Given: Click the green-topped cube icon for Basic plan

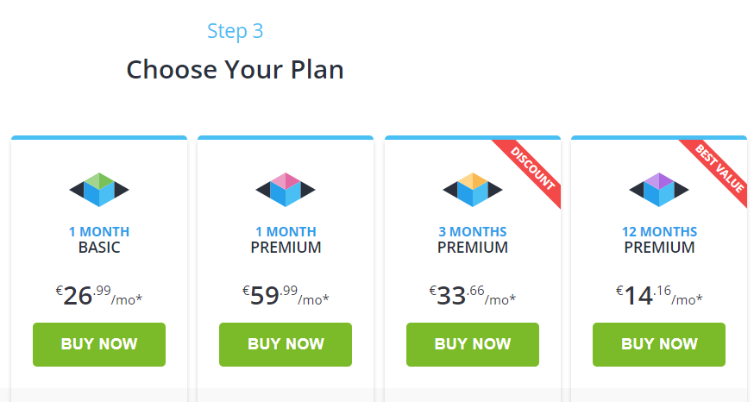Looking at the screenshot, I should (99, 191).
